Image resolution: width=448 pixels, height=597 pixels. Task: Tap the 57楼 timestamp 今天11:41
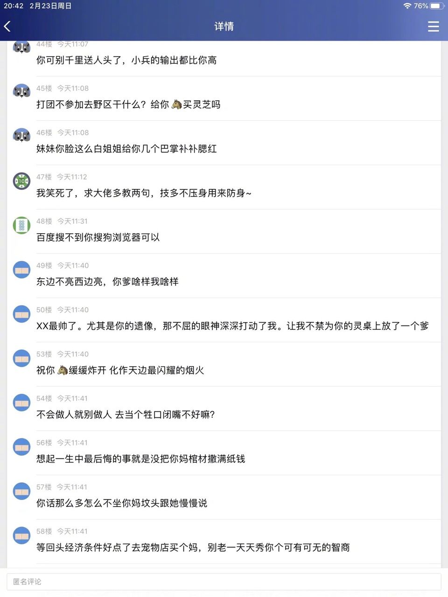72,487
